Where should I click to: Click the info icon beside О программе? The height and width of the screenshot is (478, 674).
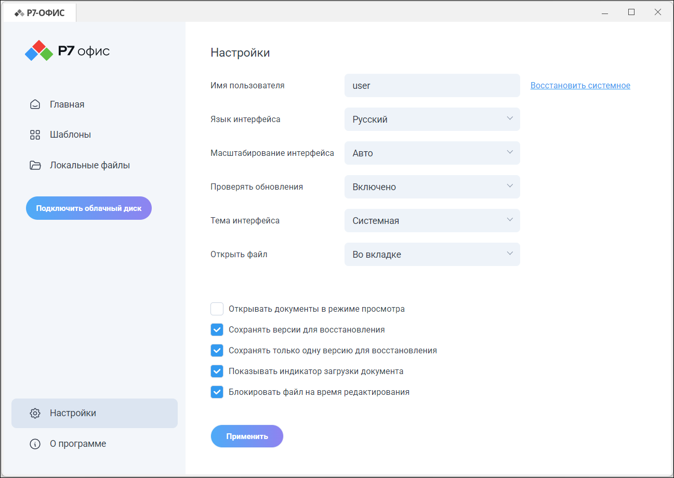(x=35, y=444)
